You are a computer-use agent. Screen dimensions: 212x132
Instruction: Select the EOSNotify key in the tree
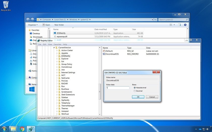pyautogui.click(x=66, y=56)
